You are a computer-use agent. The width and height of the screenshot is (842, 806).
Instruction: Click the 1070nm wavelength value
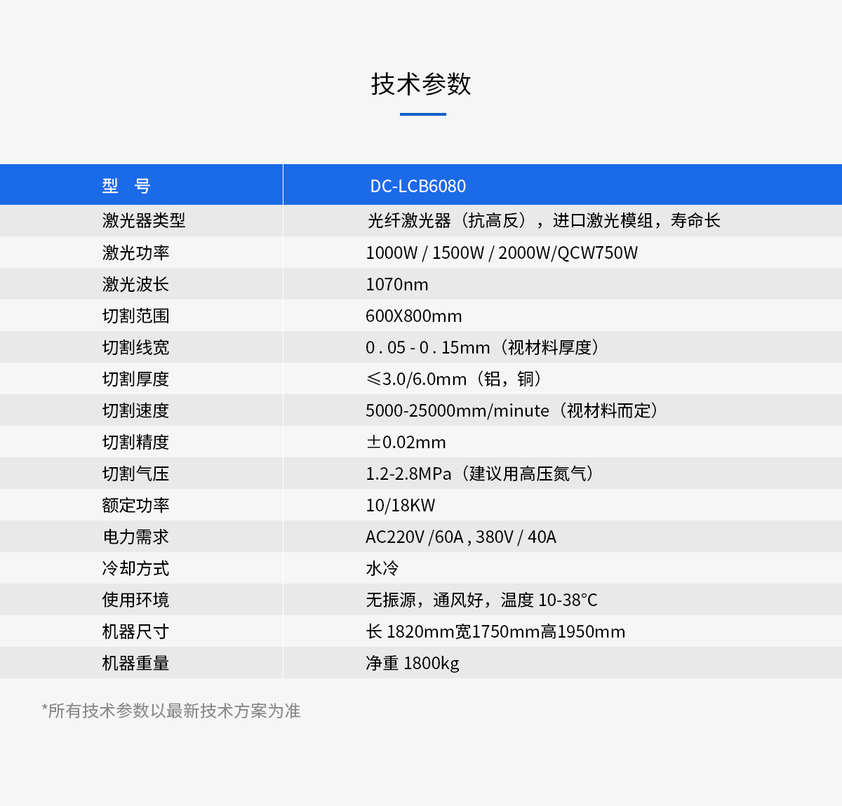[x=396, y=284]
